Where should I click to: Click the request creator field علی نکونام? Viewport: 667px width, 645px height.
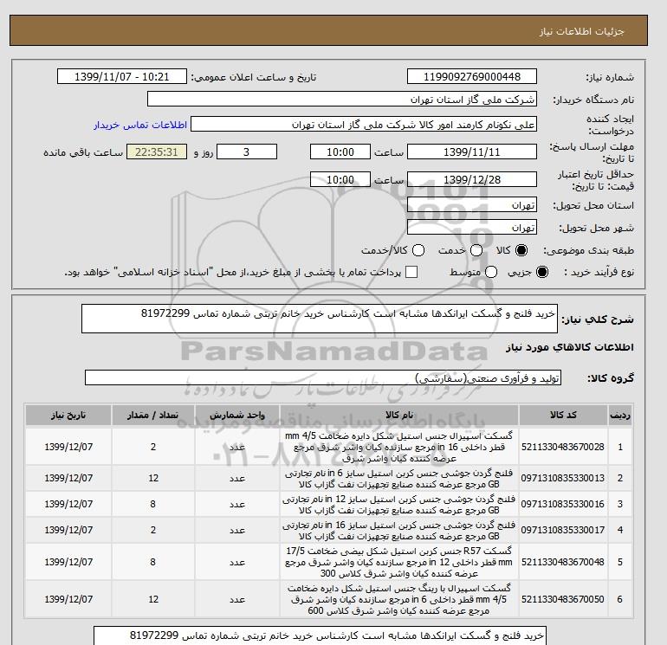pyautogui.click(x=364, y=125)
